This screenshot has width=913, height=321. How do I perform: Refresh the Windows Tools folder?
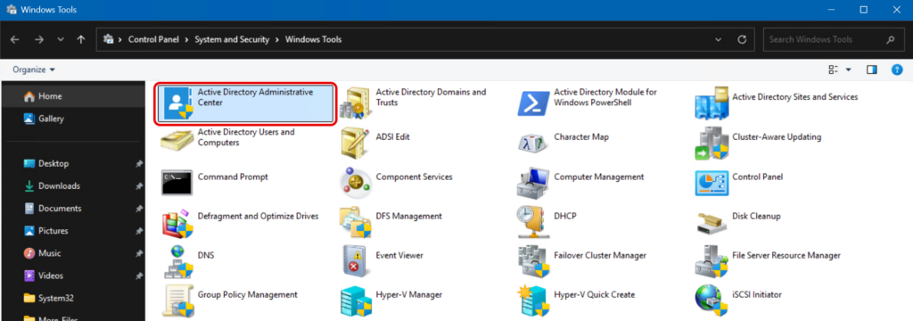tap(743, 39)
